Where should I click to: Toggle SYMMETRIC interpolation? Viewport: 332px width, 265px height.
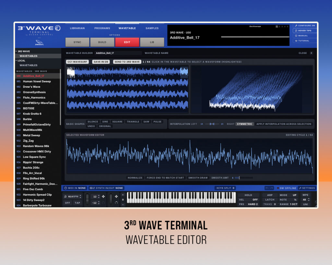[244, 124]
